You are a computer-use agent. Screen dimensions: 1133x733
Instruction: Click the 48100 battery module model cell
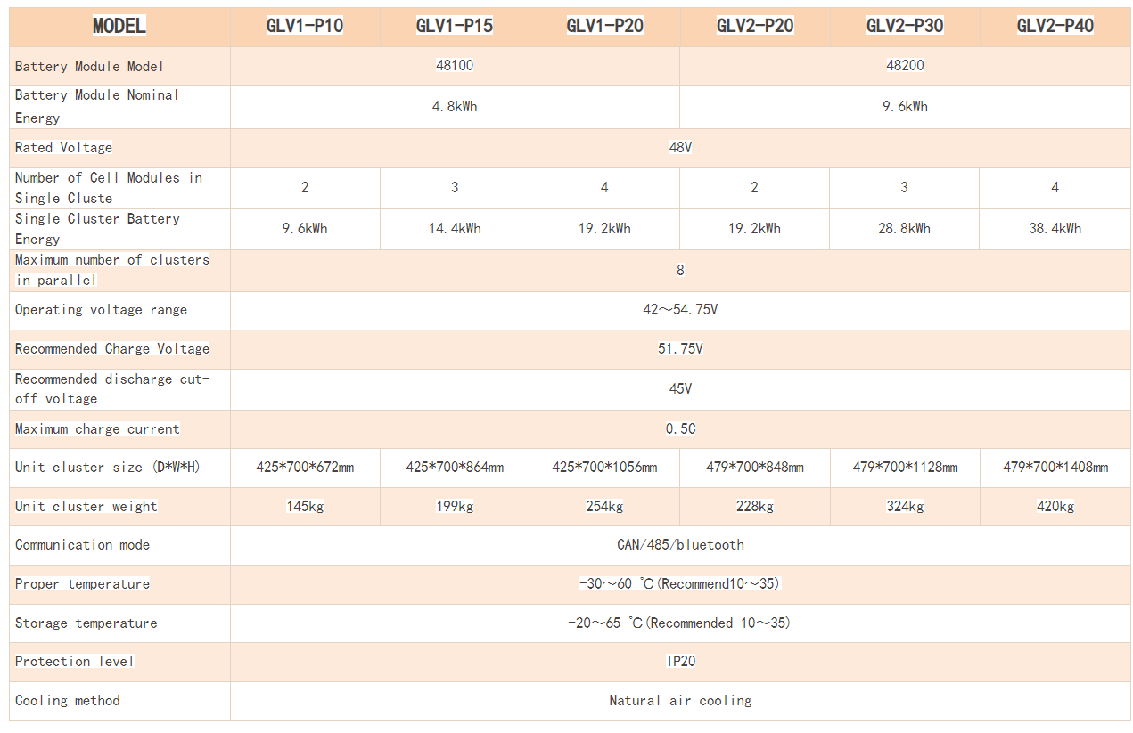point(455,66)
